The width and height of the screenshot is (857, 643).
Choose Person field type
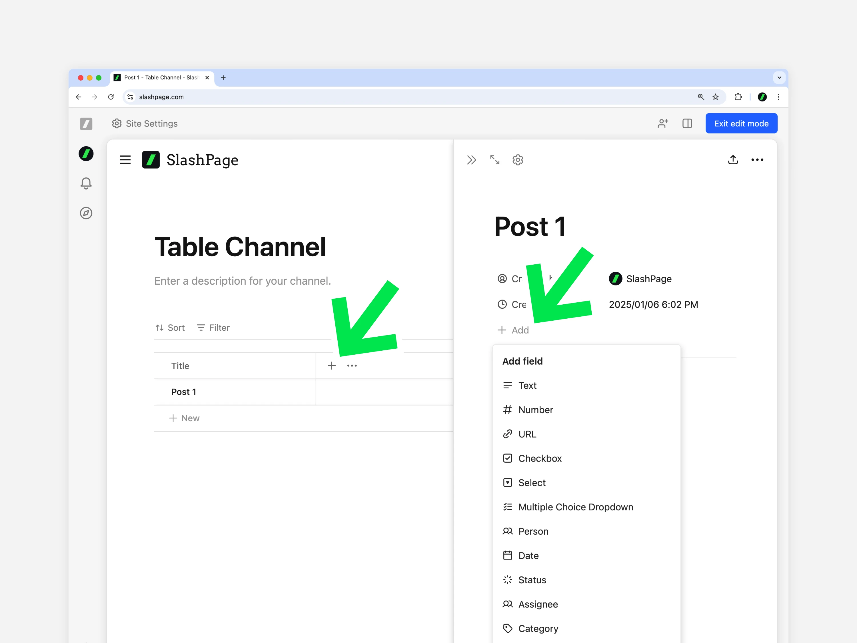(586, 531)
